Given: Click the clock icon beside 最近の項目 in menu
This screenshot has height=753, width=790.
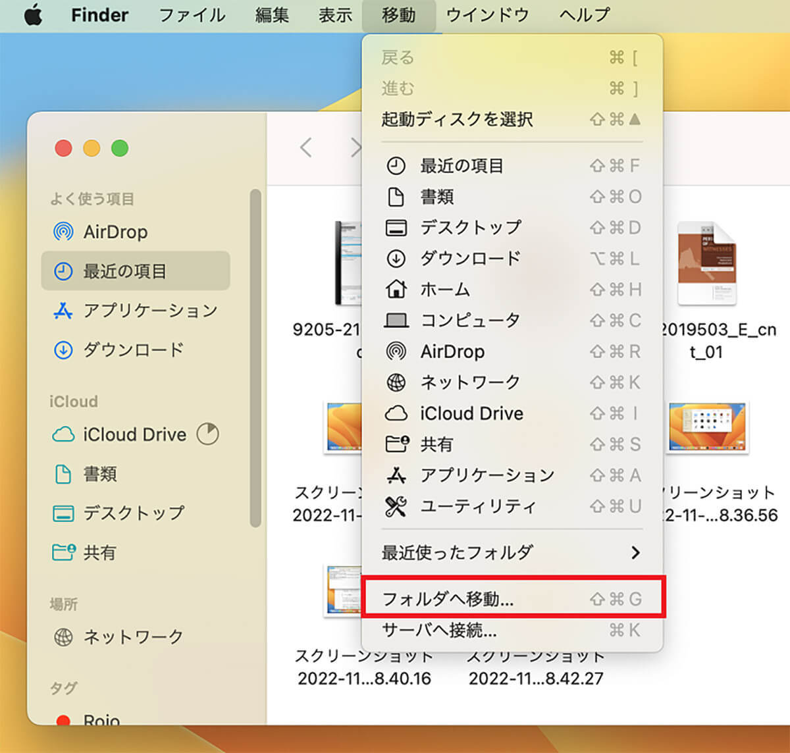Looking at the screenshot, I should 396,166.
